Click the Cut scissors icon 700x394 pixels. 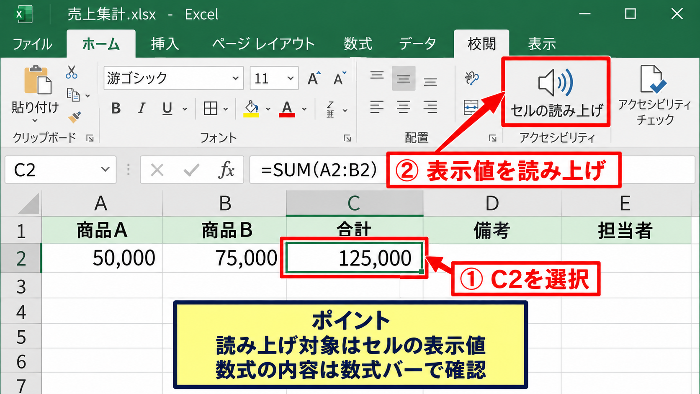click(x=72, y=72)
